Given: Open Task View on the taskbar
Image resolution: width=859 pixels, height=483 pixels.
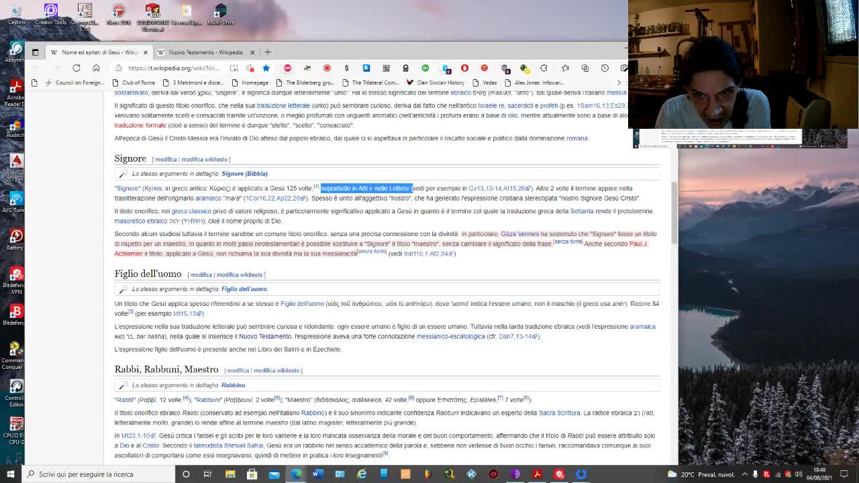Looking at the screenshot, I should coord(207,474).
